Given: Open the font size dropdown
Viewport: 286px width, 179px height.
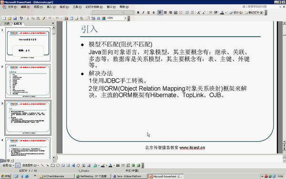Looking at the screenshot, I should [x=133, y=12].
